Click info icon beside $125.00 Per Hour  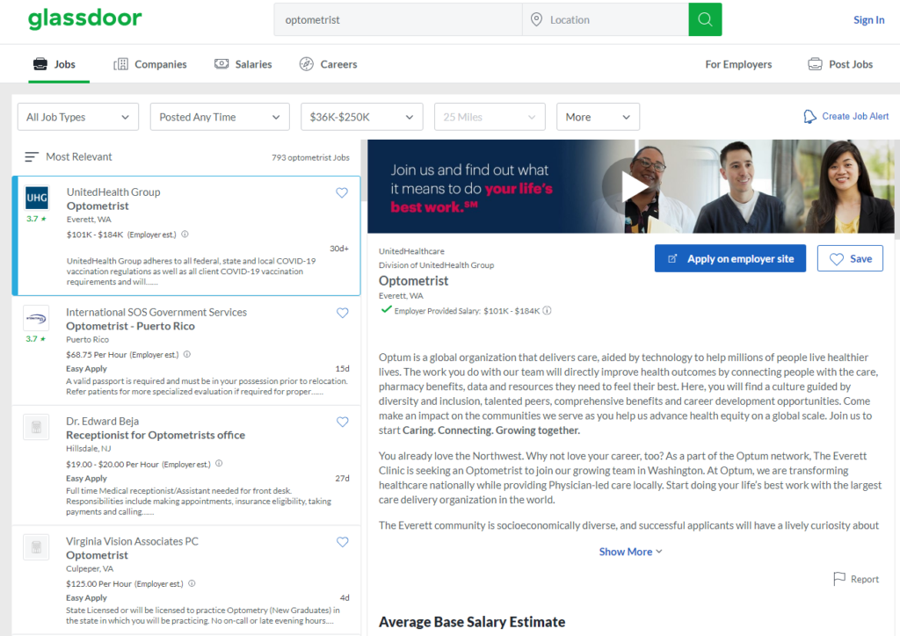[192, 583]
